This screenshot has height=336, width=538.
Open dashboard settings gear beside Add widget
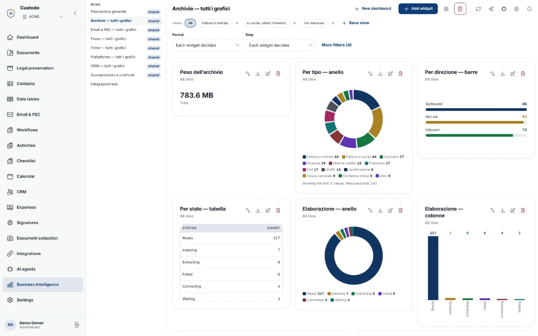pos(446,9)
